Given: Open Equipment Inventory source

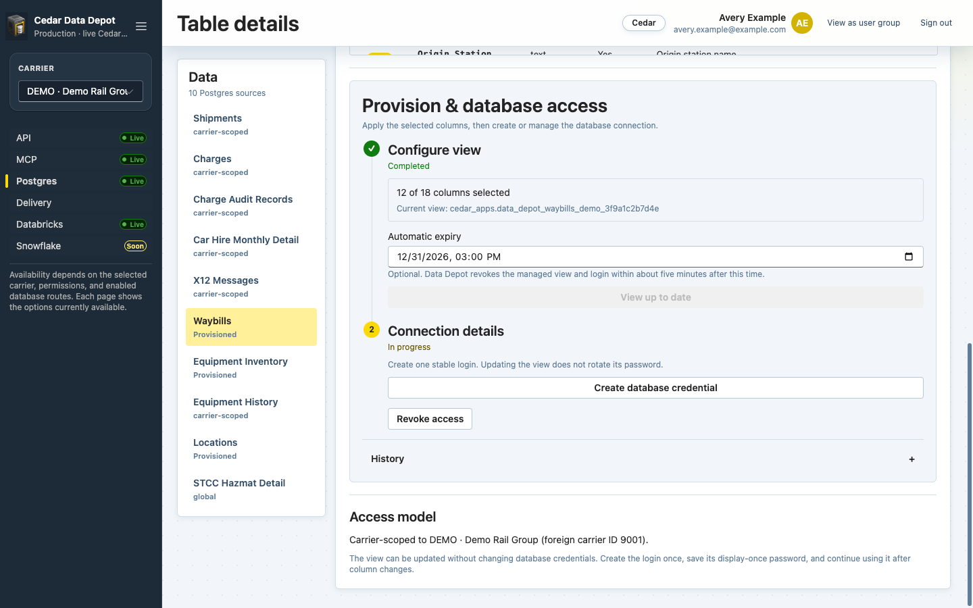Looking at the screenshot, I should 251,368.
